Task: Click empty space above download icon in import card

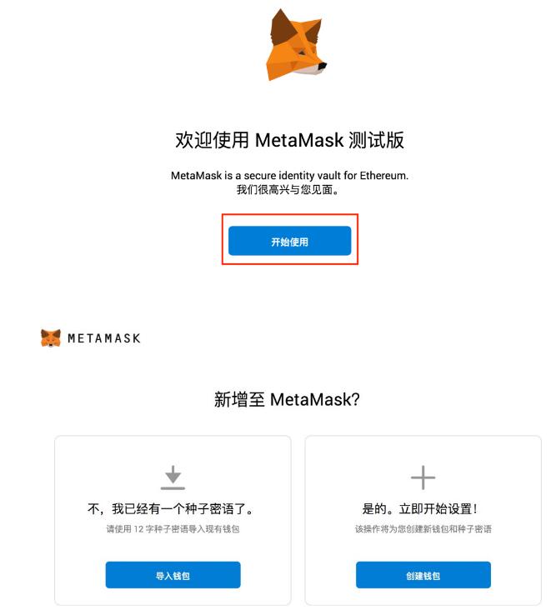Action: click(x=173, y=450)
